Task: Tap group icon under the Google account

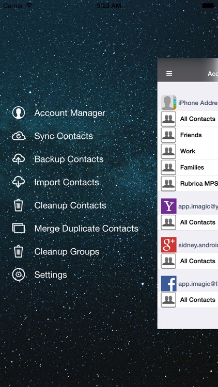Action: tap(168, 261)
